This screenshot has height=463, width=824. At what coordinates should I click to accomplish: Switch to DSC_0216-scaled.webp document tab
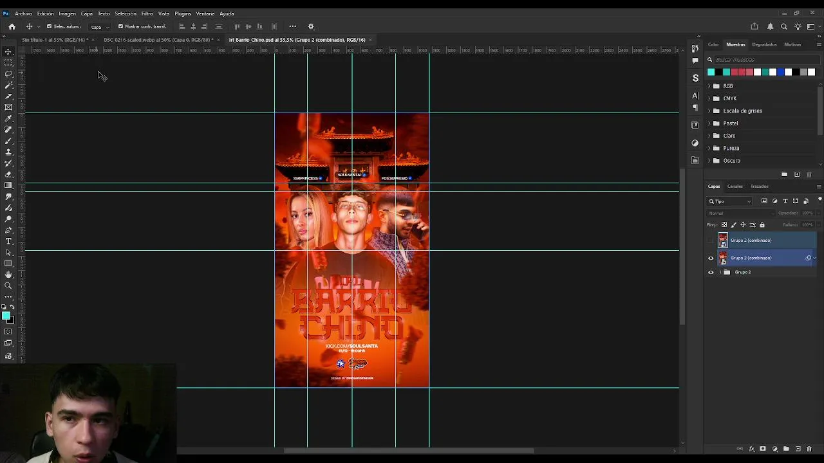tap(158, 40)
